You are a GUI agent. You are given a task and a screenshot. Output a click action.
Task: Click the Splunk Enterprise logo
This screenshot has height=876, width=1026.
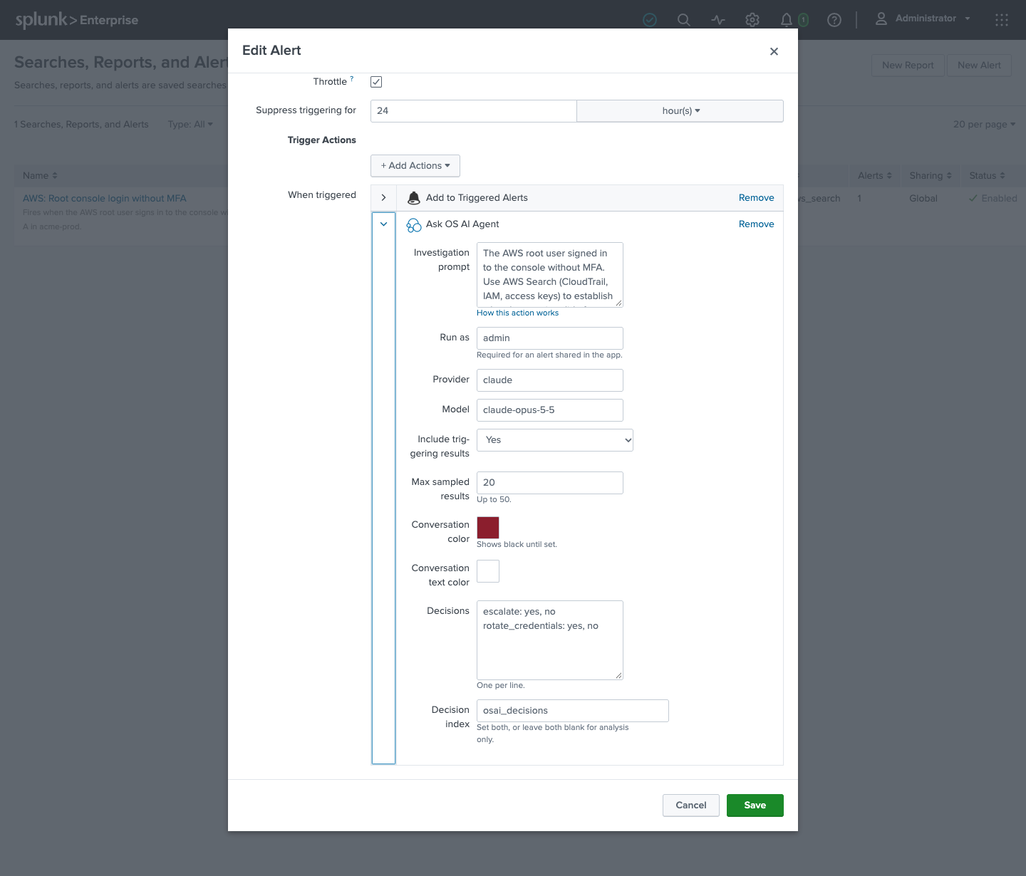tap(77, 20)
